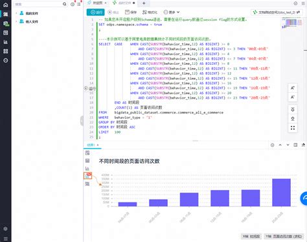Expand the second folder tree node with the group icon
This screenshot has width=307, height=242.
[x=16, y=21]
